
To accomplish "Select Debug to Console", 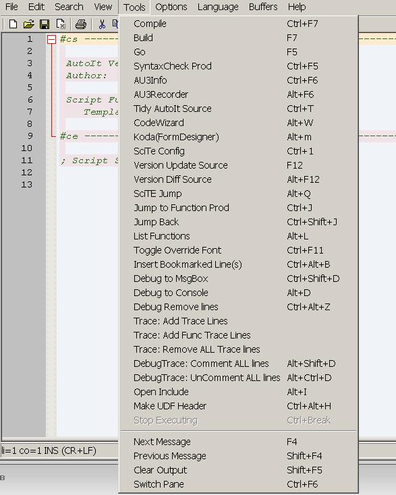I will point(238,293).
